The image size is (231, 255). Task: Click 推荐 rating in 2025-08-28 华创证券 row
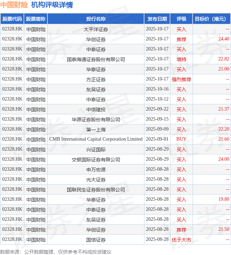(181, 230)
